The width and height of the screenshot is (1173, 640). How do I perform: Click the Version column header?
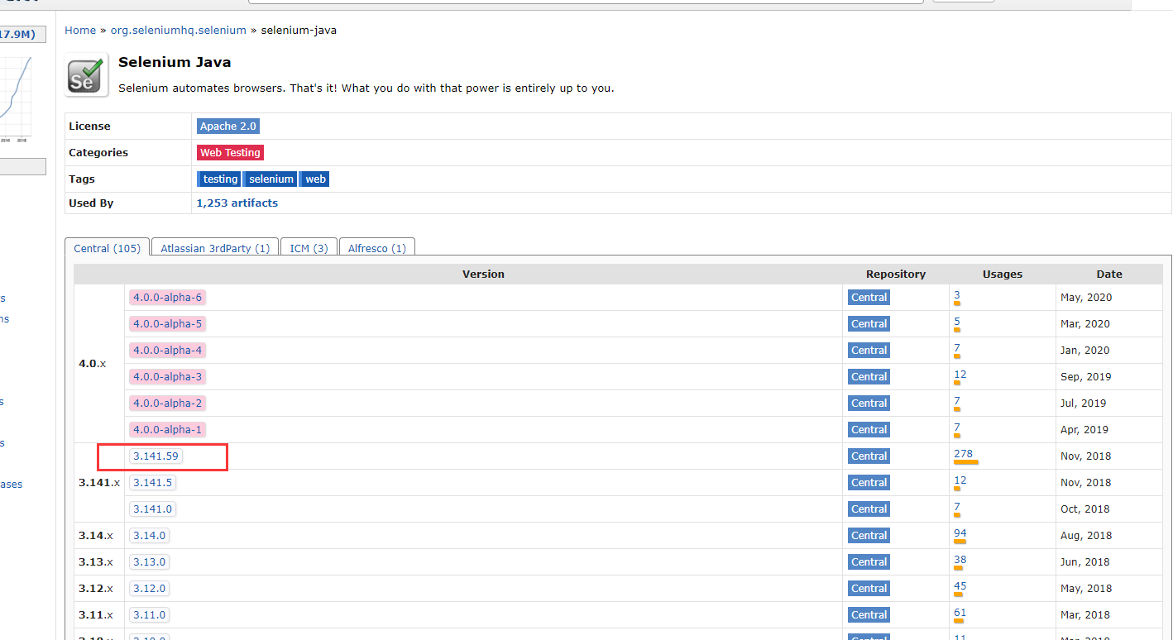point(483,275)
